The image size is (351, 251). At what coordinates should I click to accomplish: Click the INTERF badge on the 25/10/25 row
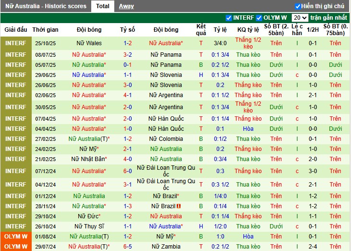[x=16, y=43]
